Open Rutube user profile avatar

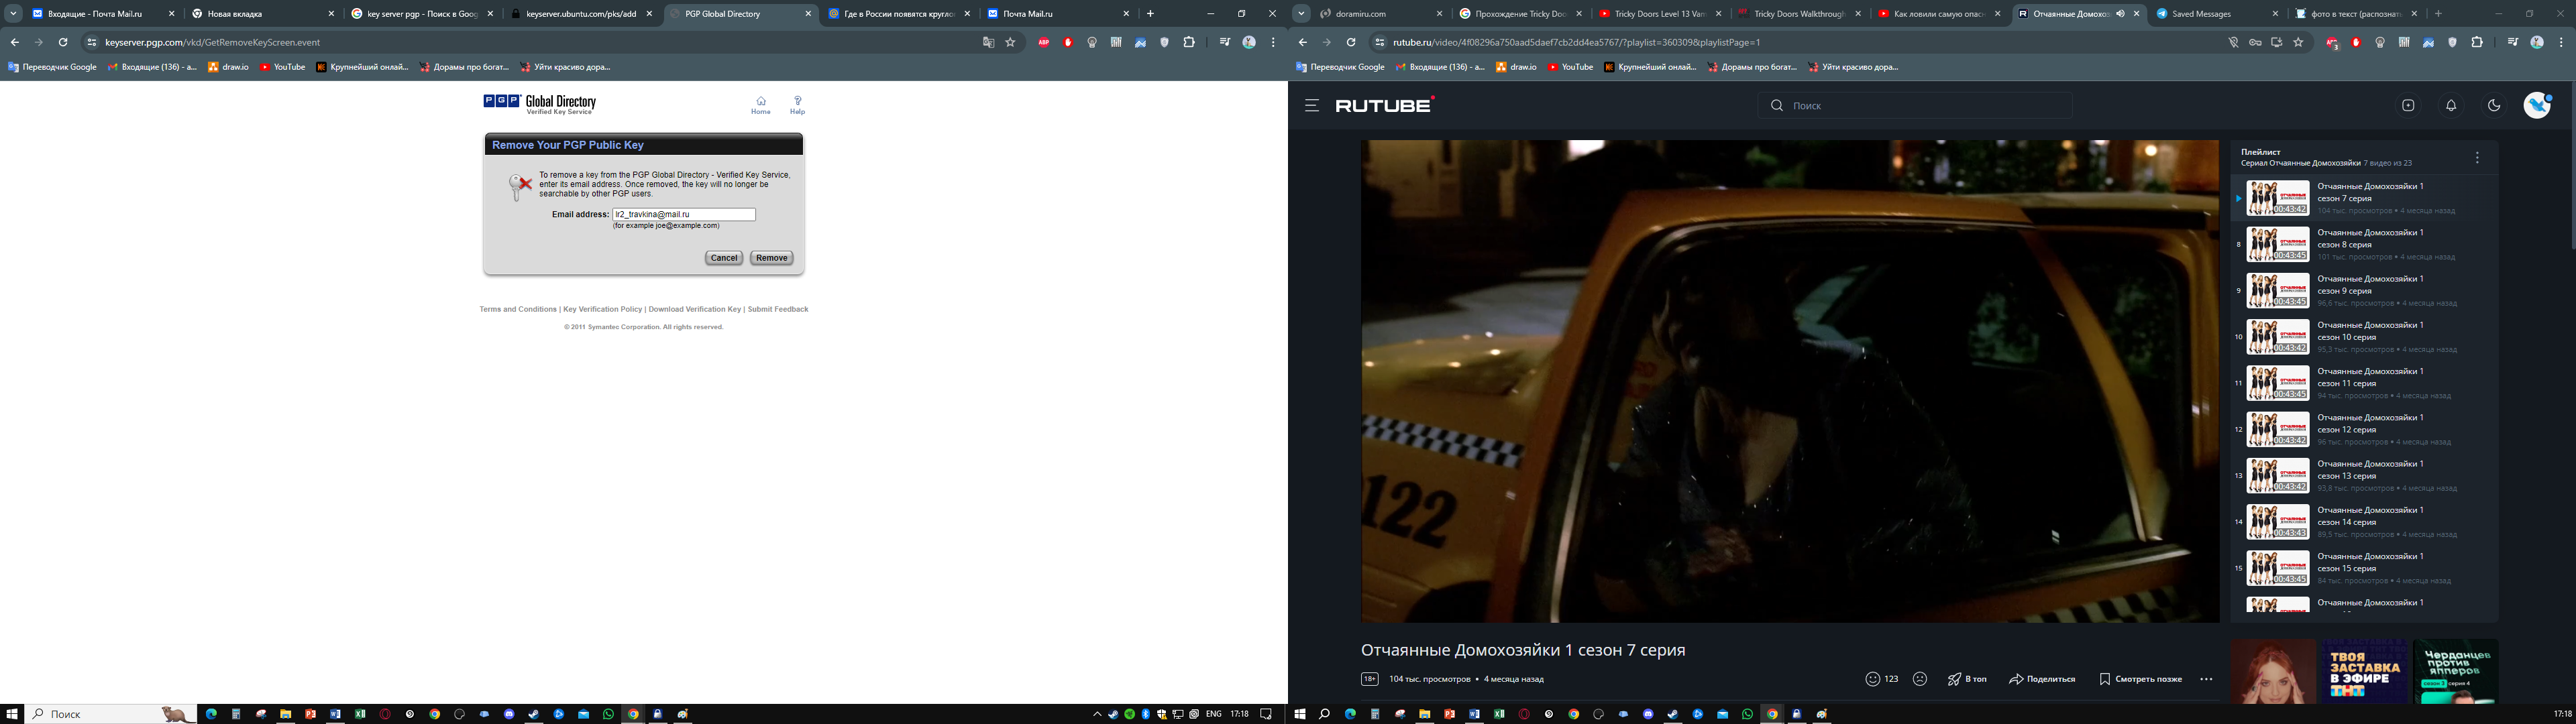(x=2537, y=105)
